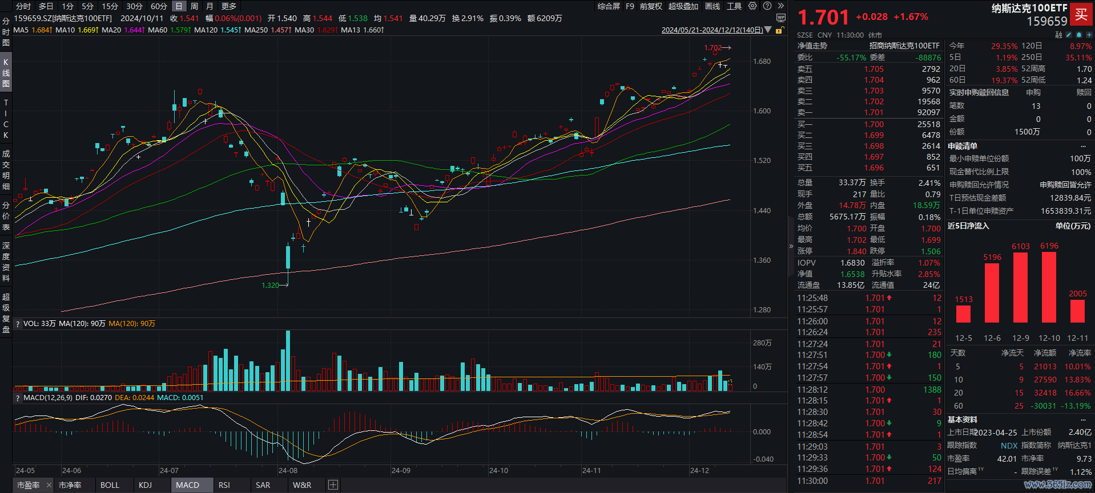Select the 15分 period

point(110,6)
